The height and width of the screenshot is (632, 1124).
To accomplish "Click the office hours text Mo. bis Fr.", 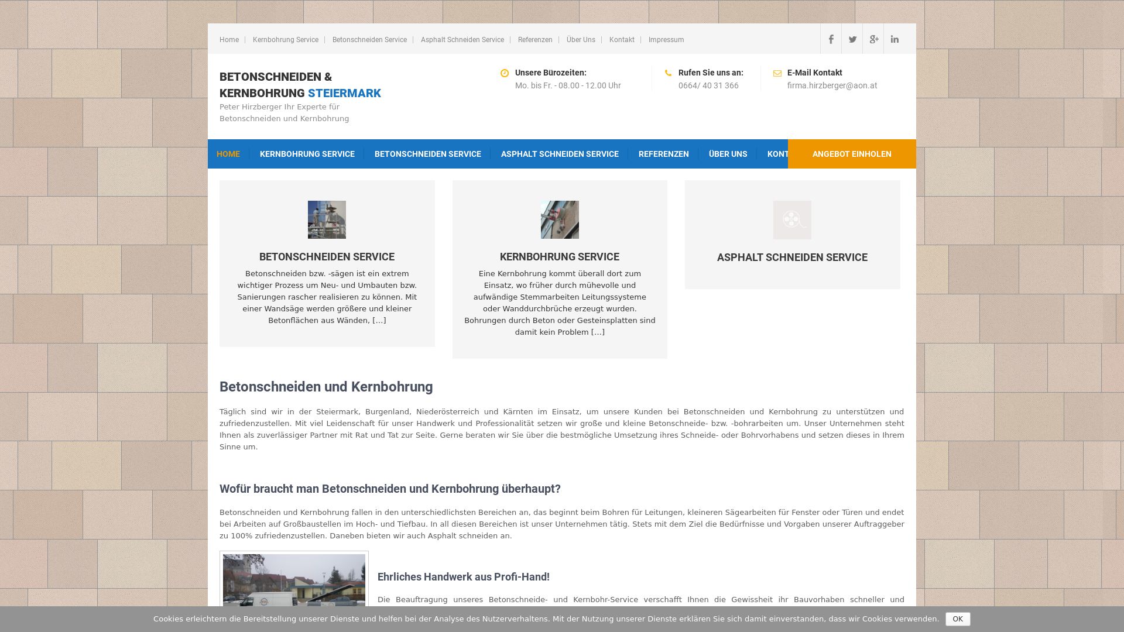I will [568, 85].
